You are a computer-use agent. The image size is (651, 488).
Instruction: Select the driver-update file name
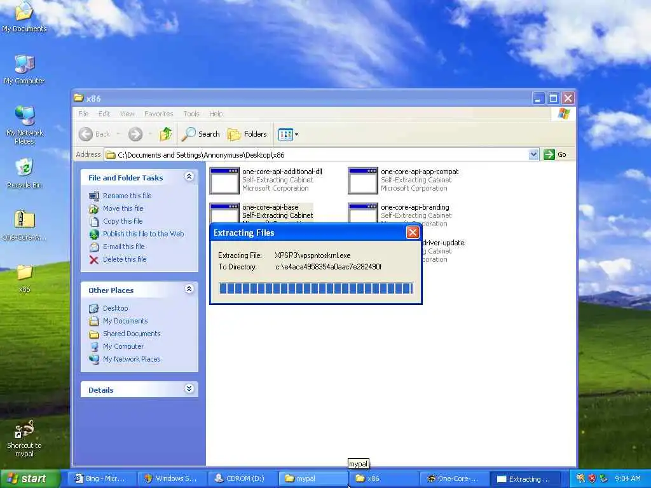[x=443, y=243]
